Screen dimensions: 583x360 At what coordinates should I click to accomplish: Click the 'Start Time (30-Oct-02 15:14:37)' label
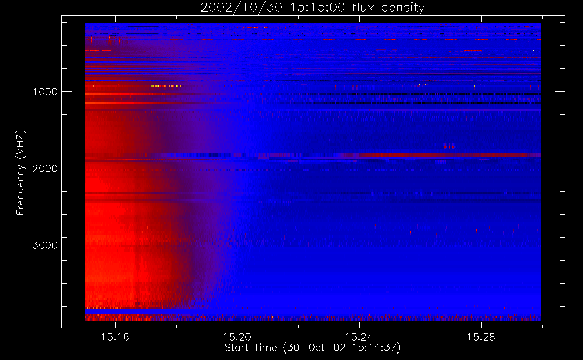point(312,348)
